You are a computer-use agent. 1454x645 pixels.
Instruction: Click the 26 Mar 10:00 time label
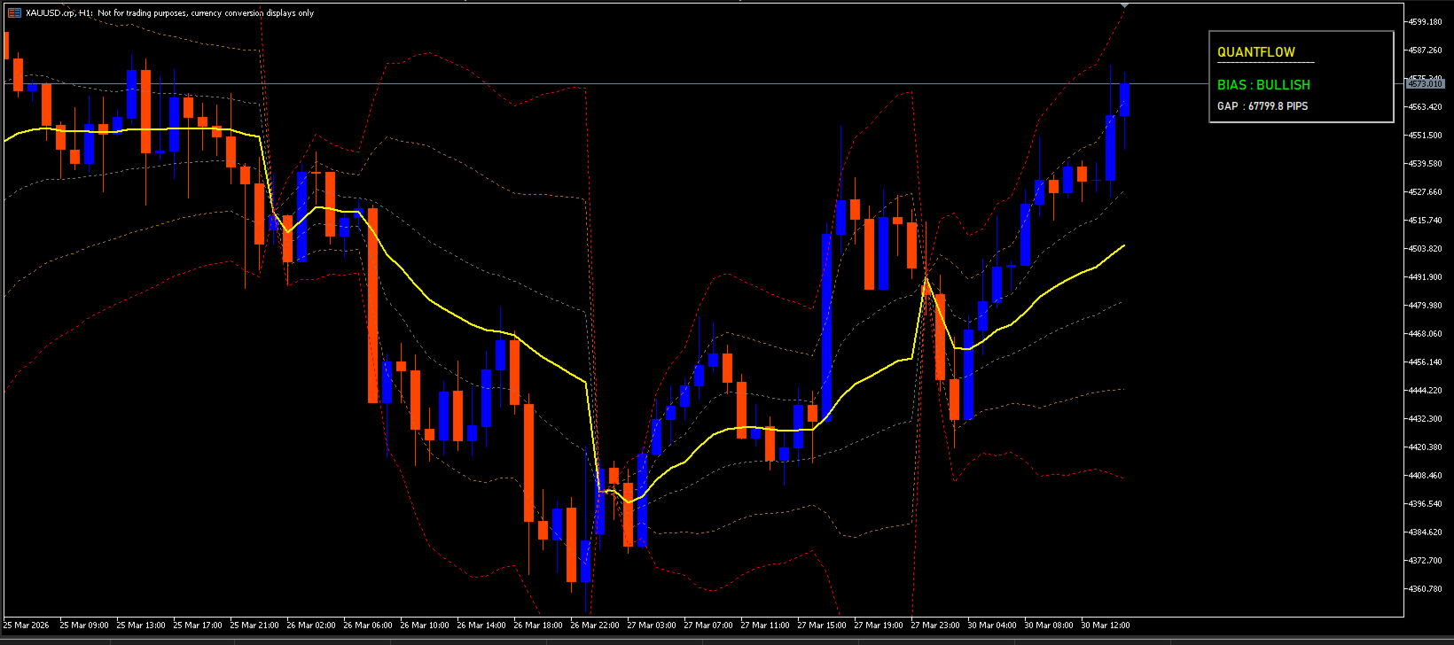425,626
